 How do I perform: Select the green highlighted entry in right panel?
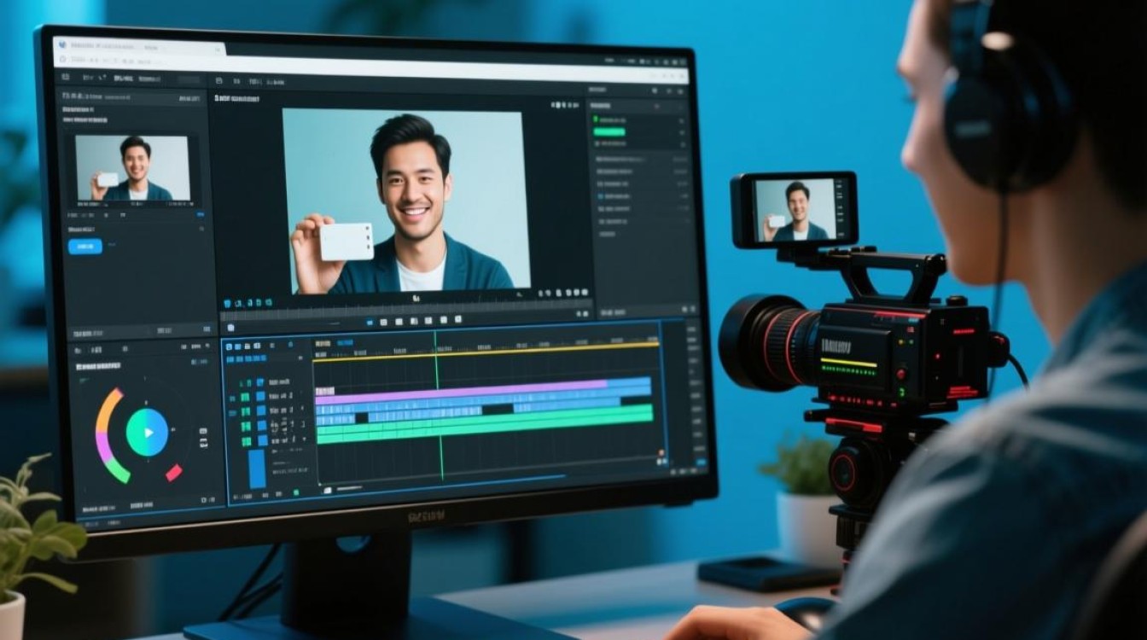click(x=609, y=131)
